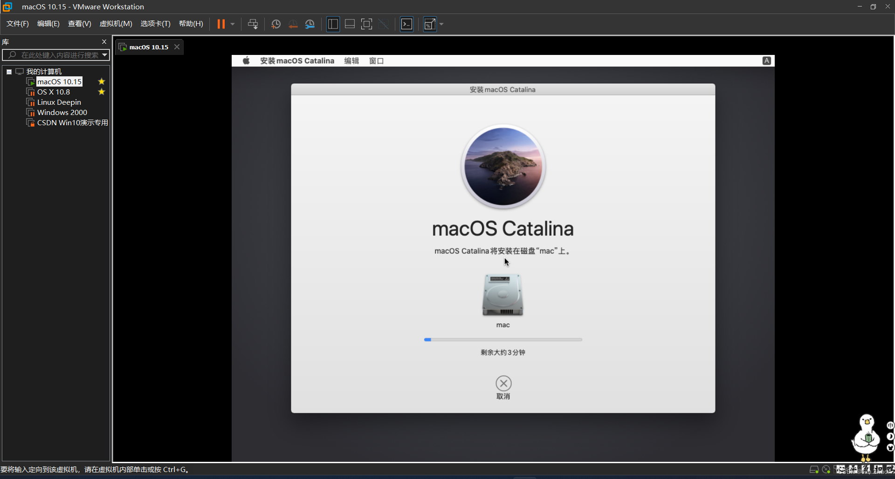Send Ctrl+Alt+Del to the virtual machine
The image size is (895, 479).
253,24
